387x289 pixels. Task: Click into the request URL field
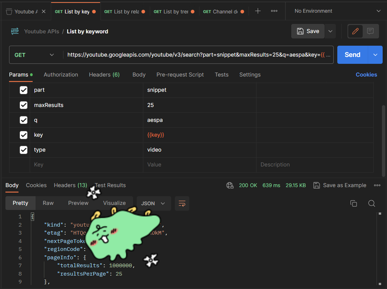pos(198,55)
